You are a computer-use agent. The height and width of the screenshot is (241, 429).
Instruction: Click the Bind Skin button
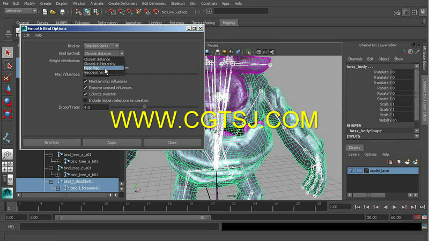(x=52, y=142)
